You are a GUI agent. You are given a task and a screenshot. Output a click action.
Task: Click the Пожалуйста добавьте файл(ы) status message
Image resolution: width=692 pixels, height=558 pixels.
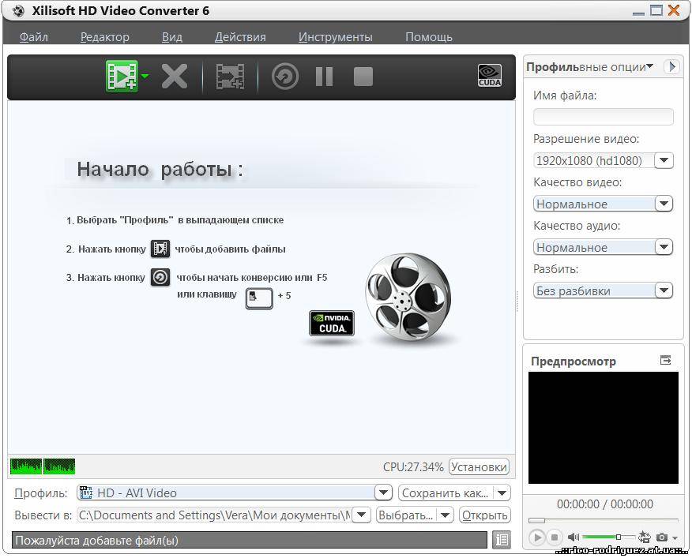point(96,541)
